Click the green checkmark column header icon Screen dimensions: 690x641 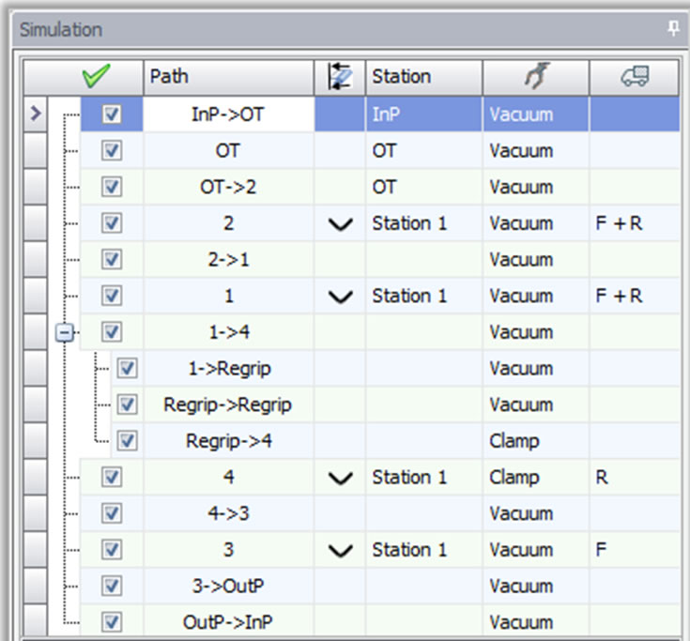click(96, 77)
